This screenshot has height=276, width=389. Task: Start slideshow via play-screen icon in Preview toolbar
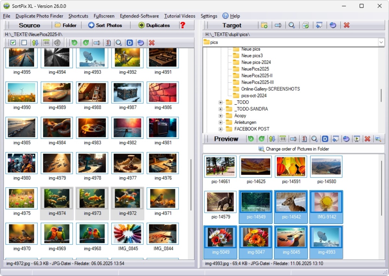pos(357,139)
